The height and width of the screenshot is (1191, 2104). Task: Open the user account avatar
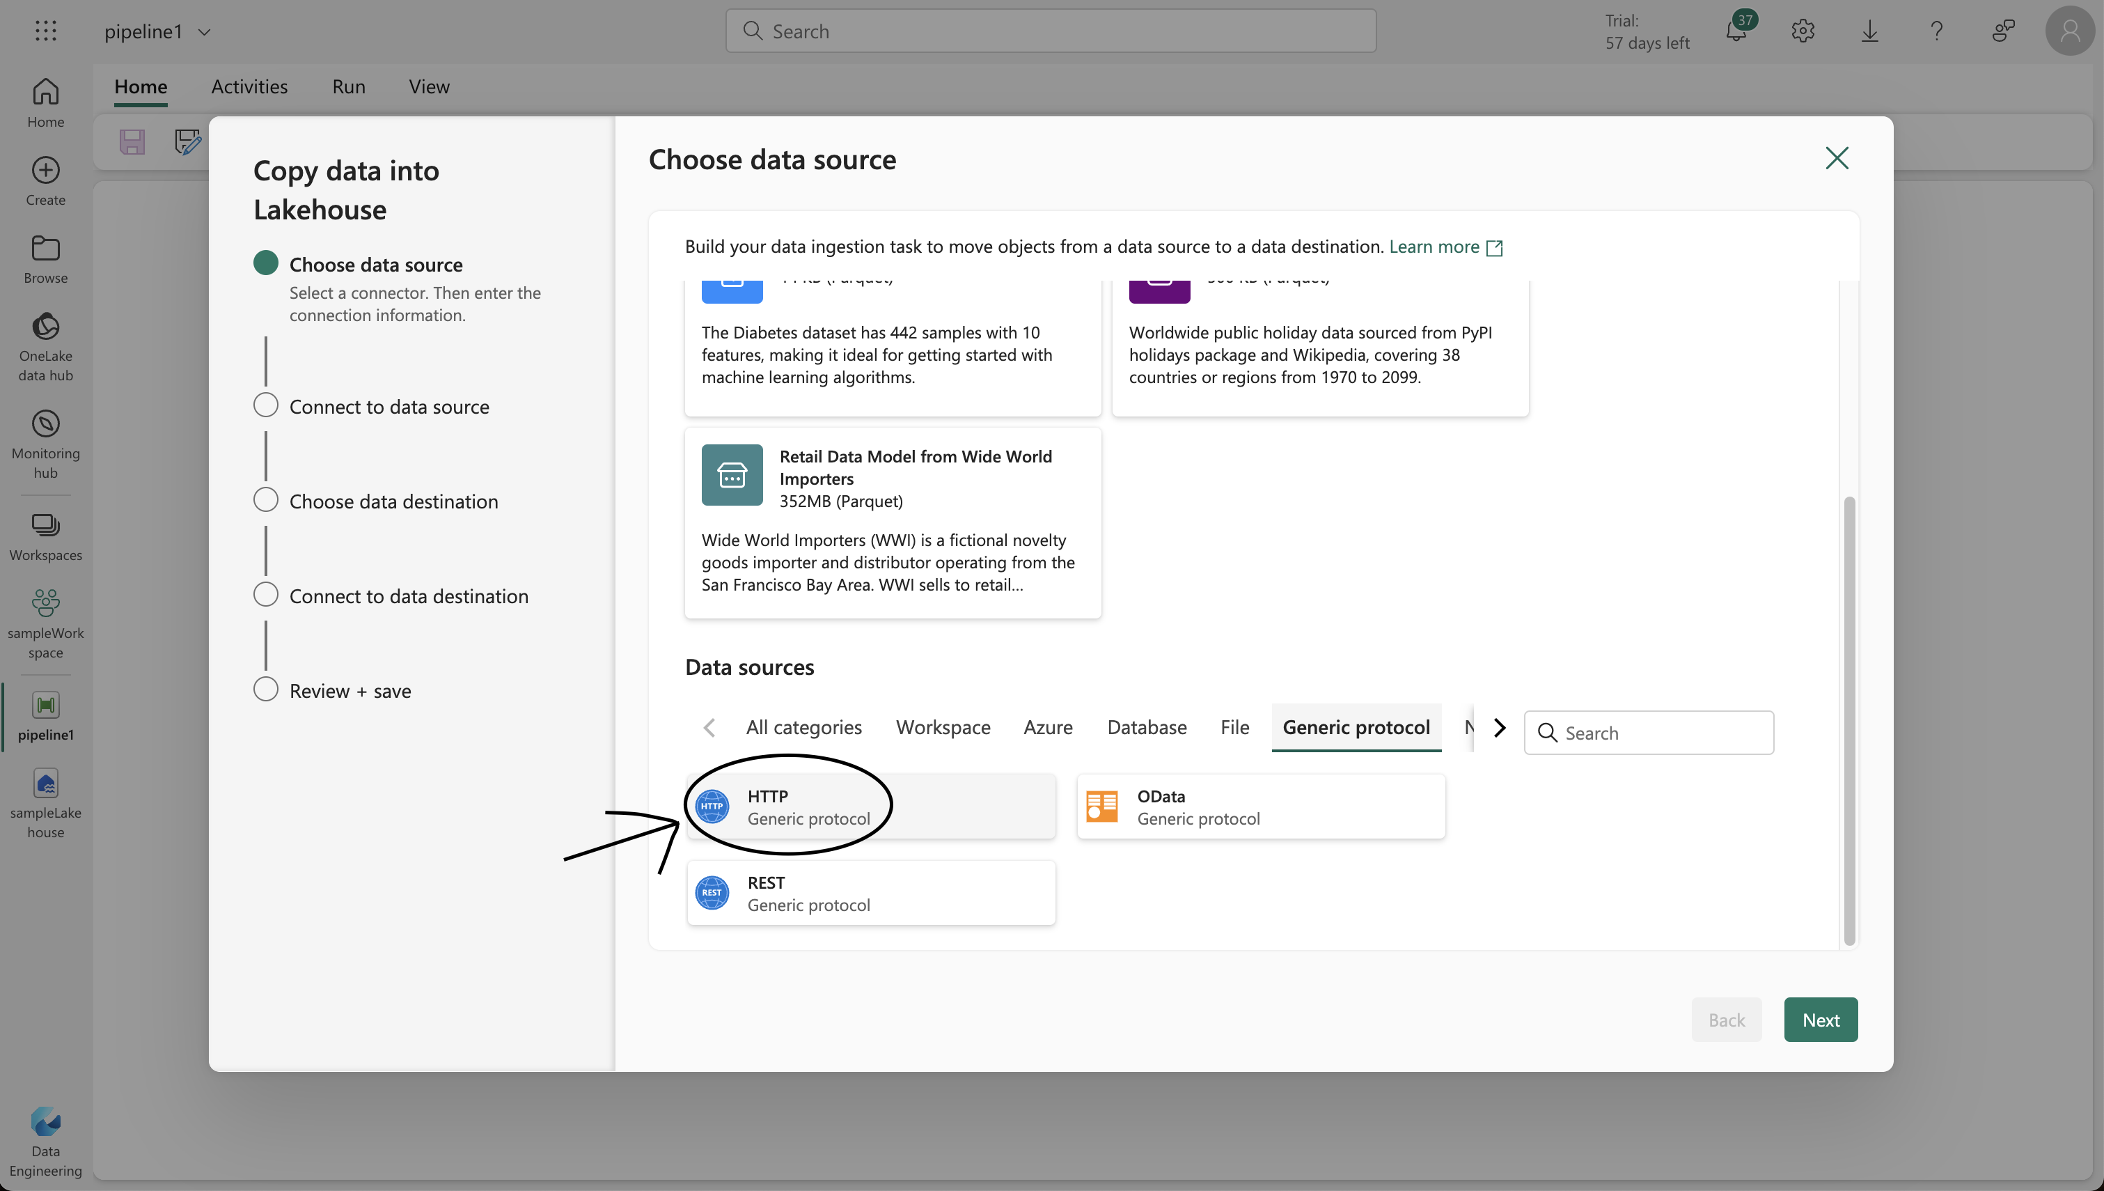click(2070, 31)
